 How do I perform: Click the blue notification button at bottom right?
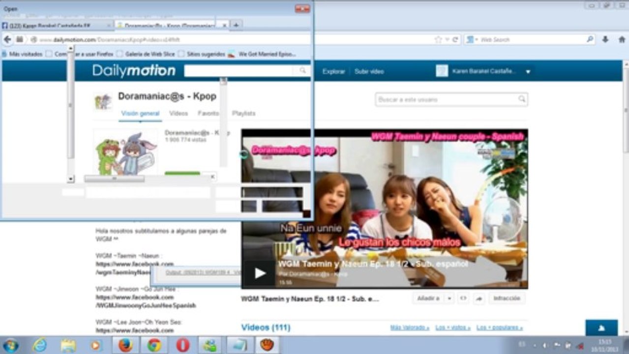601,328
